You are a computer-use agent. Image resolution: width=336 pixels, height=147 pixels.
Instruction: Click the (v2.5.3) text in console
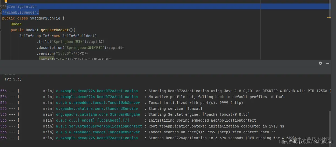(13, 79)
